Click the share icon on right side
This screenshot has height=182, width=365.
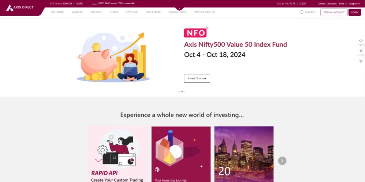[361, 51]
